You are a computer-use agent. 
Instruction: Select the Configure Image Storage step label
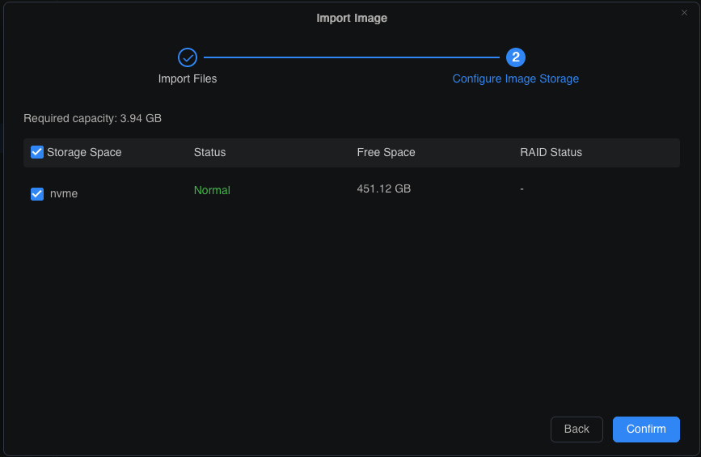tap(516, 78)
